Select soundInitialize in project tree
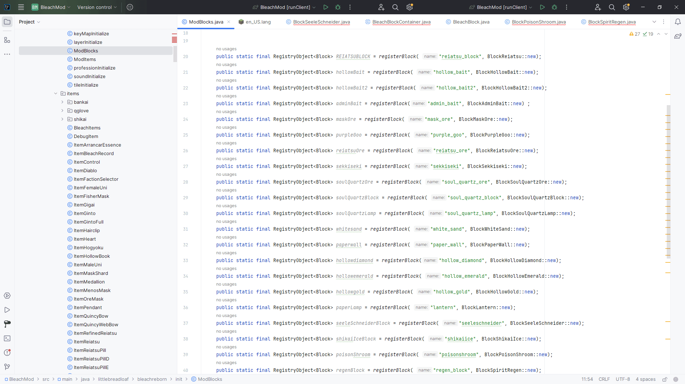Viewport: 685px width, 384px height. [90, 76]
